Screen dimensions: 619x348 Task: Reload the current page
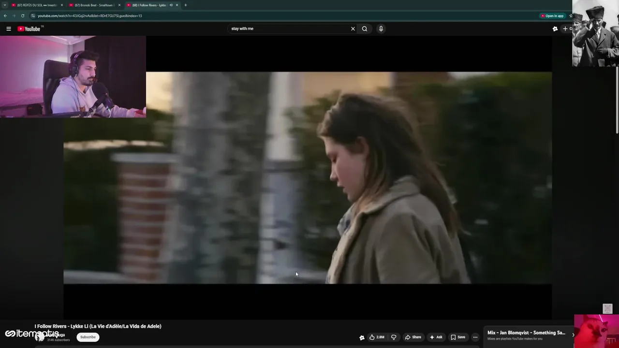tap(23, 15)
